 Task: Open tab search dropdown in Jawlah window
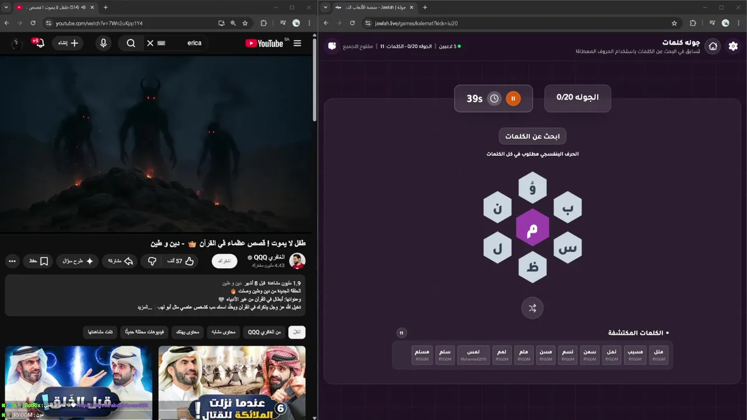(x=326, y=7)
